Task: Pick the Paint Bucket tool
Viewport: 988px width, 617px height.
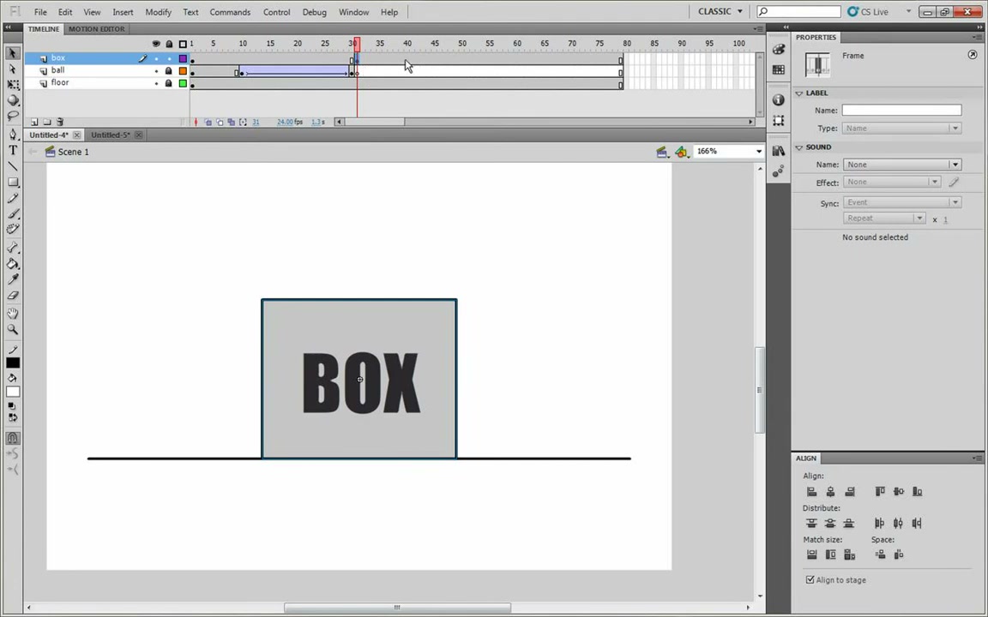Action: [13, 264]
